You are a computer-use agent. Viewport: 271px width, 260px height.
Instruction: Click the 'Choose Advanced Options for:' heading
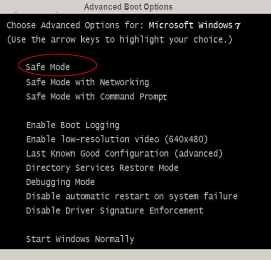click(75, 25)
